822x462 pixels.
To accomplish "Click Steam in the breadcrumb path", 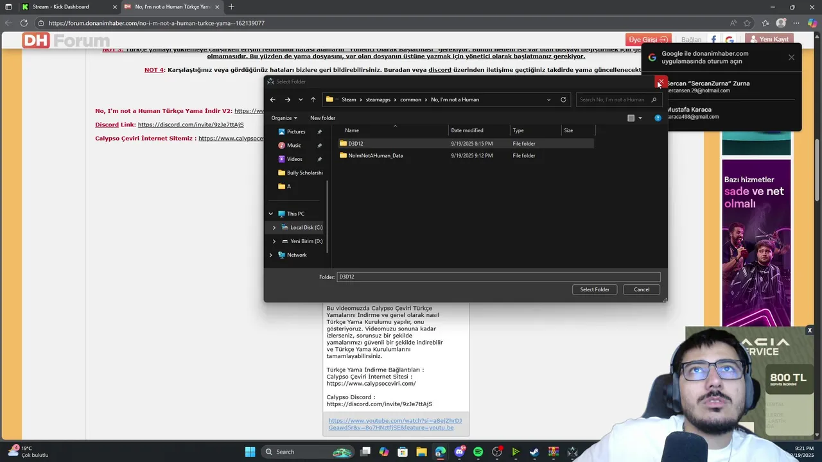I will coord(349,99).
